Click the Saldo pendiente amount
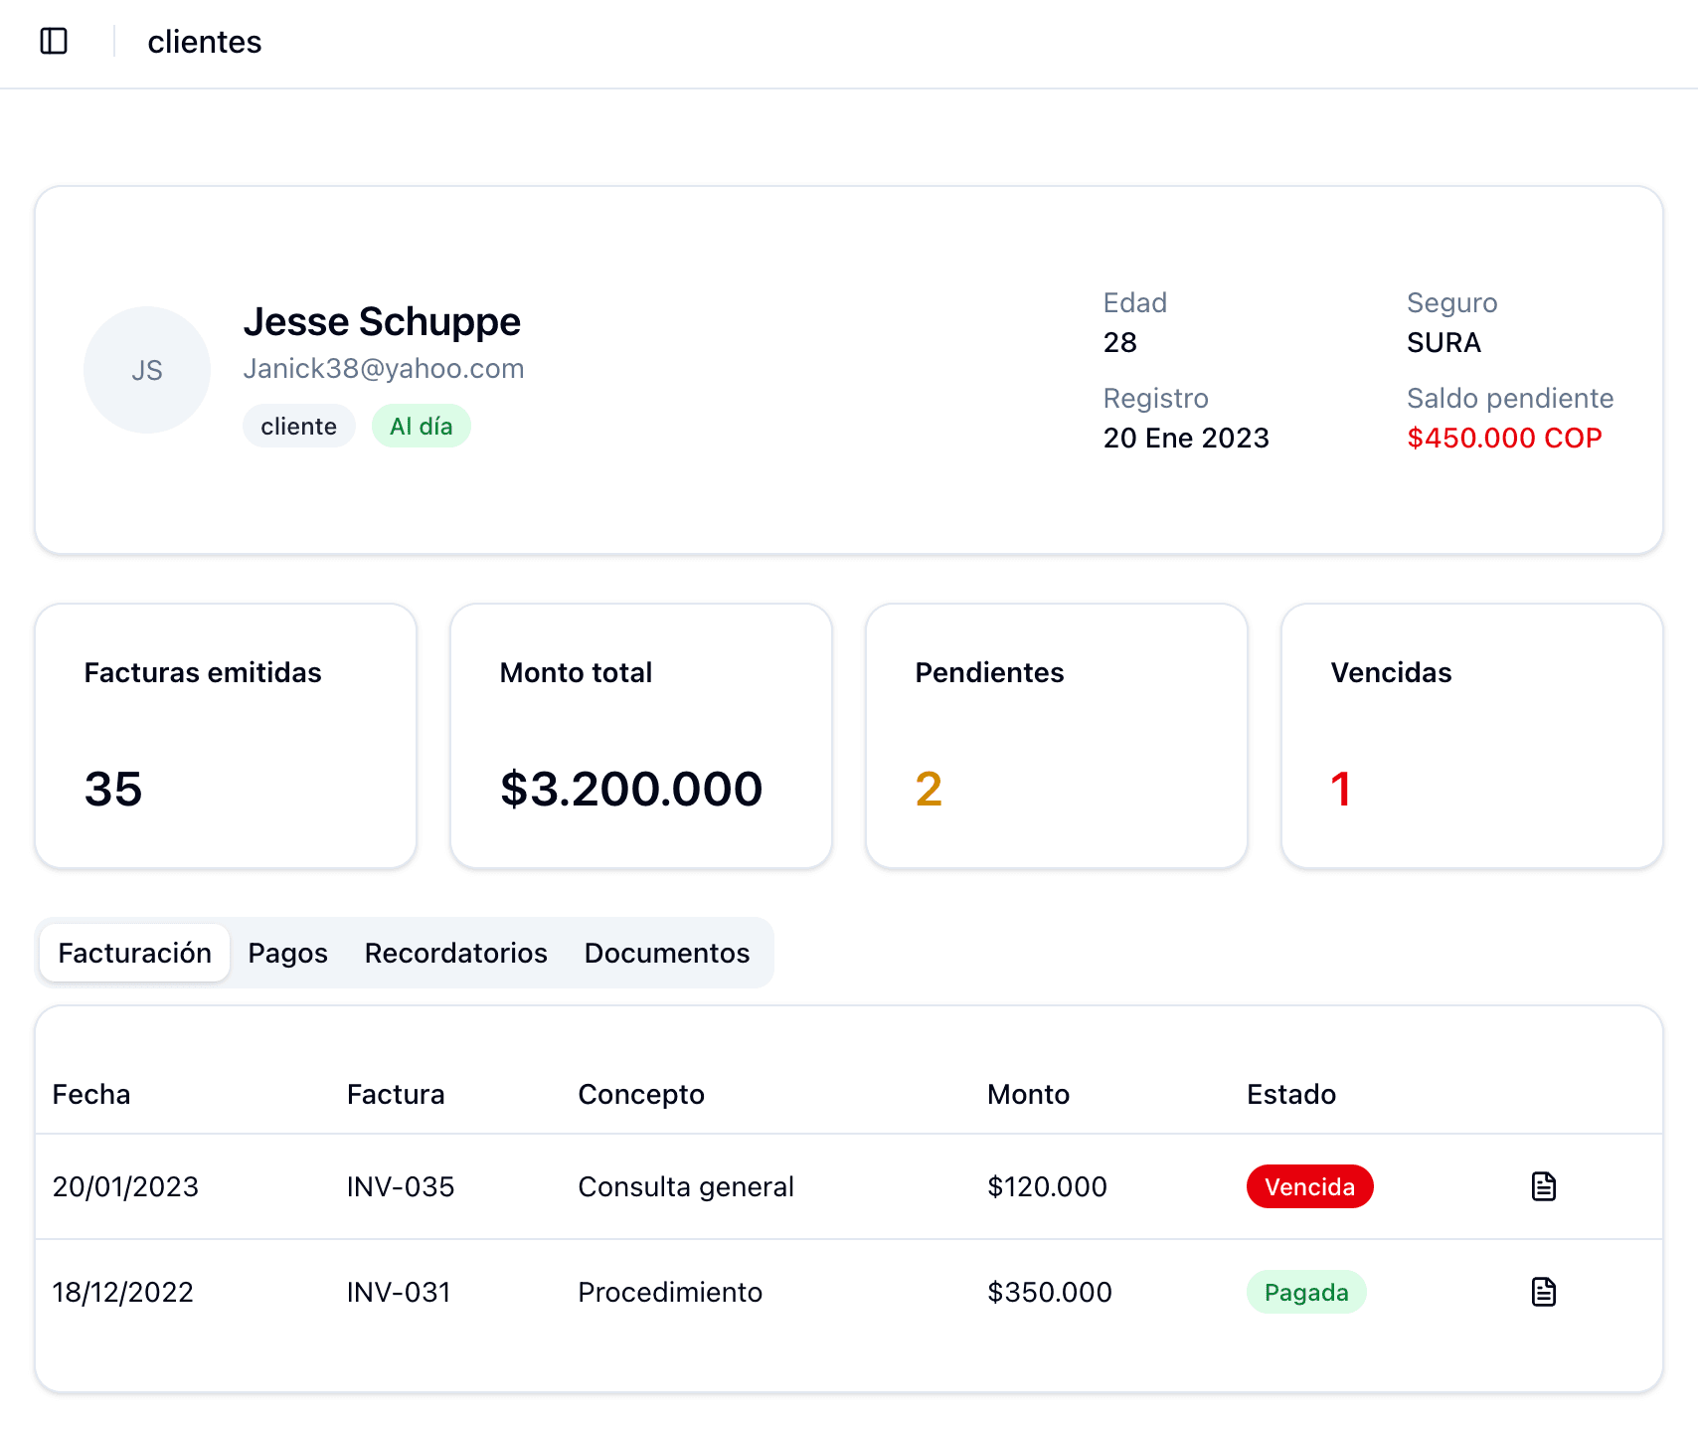The image size is (1698, 1430). (x=1504, y=438)
